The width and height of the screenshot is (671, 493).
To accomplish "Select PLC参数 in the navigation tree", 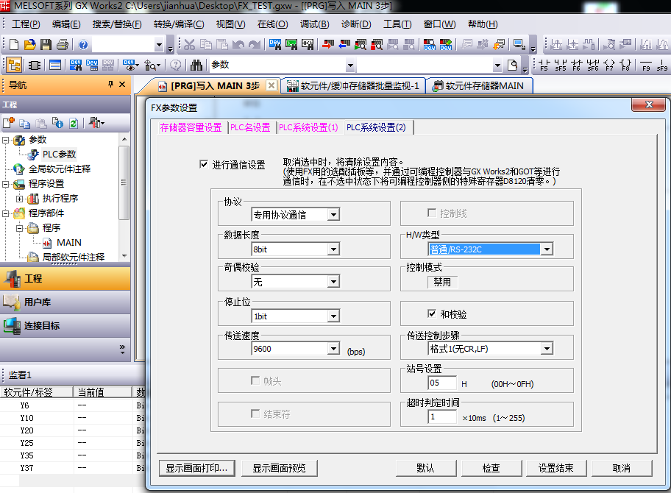I will [60, 154].
